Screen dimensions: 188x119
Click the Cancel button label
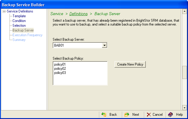coord(158,115)
